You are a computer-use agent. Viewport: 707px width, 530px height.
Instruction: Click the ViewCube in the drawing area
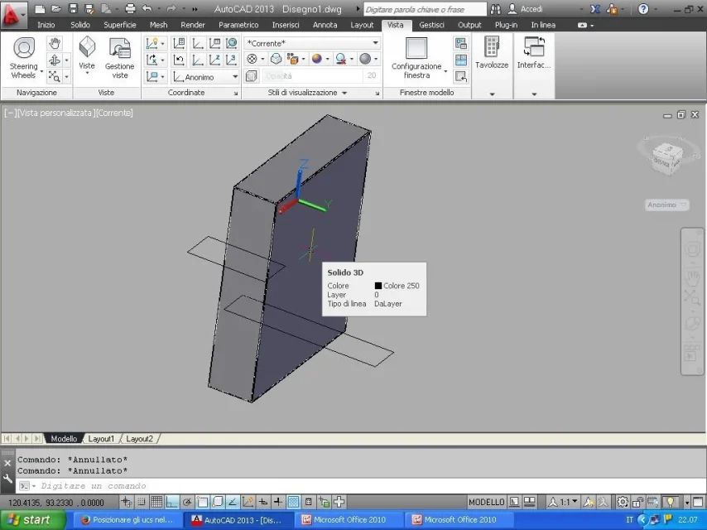[667, 158]
